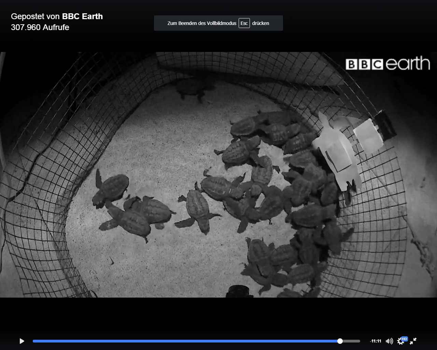
Task: Click the 'drücken' text in the notification
Action: pyautogui.click(x=260, y=23)
